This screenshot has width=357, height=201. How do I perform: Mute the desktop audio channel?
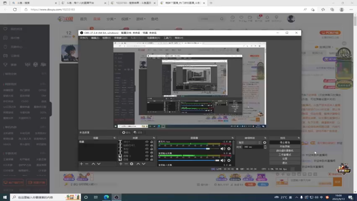click(x=223, y=160)
